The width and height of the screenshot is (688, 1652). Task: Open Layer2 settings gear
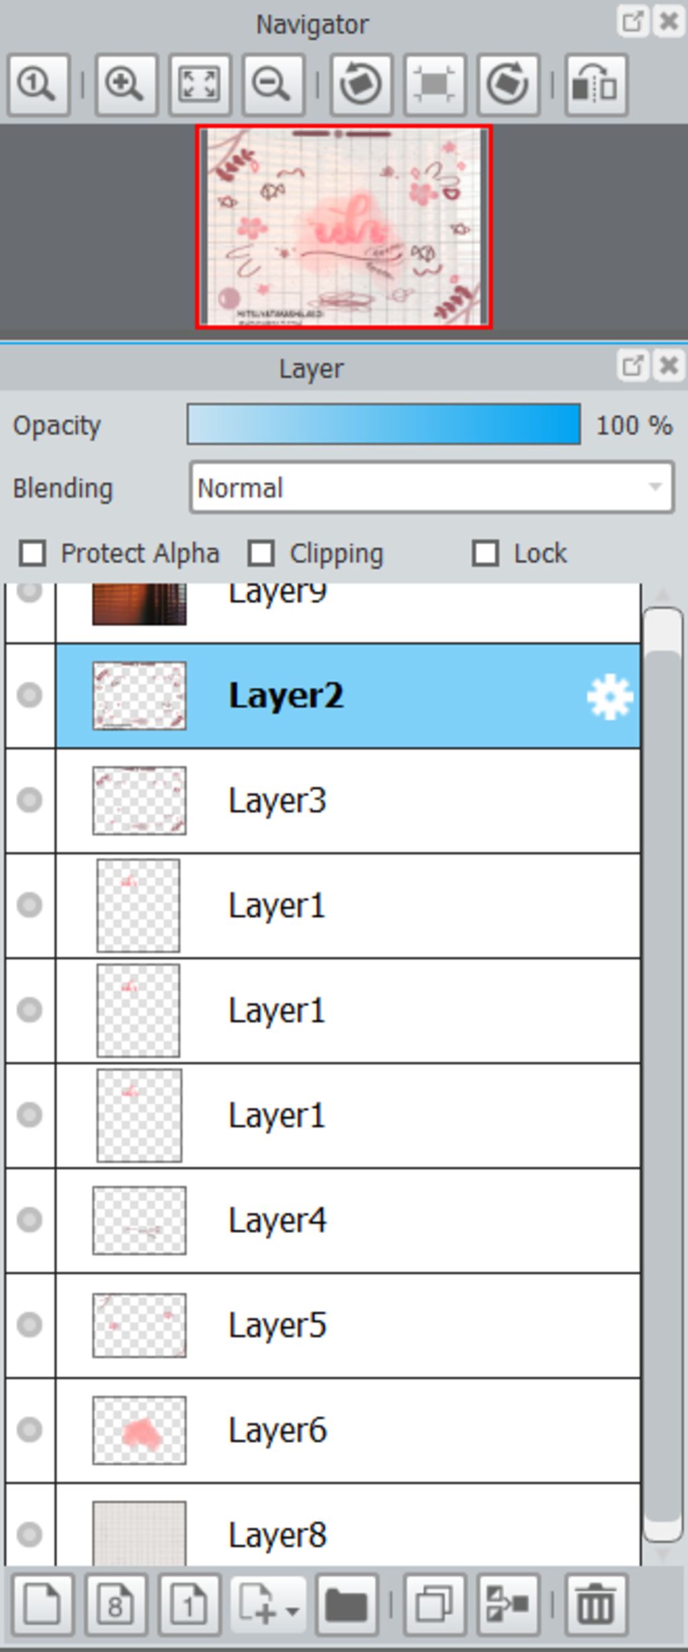609,697
